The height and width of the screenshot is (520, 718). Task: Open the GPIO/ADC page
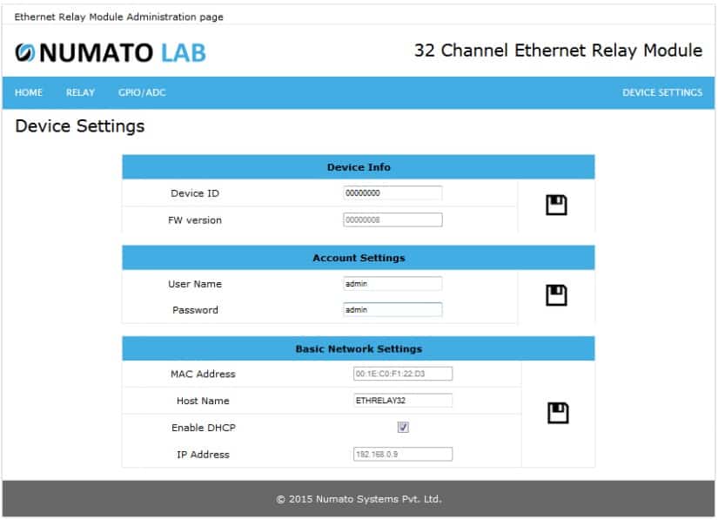click(142, 92)
